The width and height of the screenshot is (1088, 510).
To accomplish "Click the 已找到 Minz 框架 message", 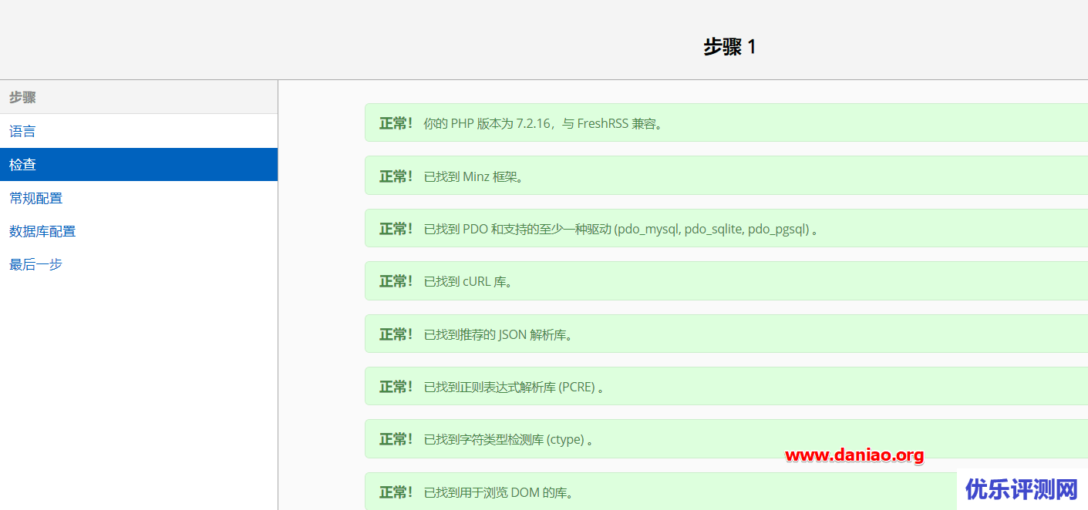I will [726, 176].
